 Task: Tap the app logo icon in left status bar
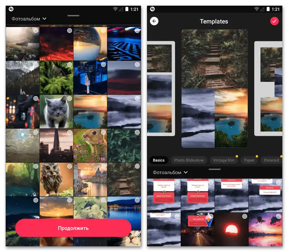(11, 9)
